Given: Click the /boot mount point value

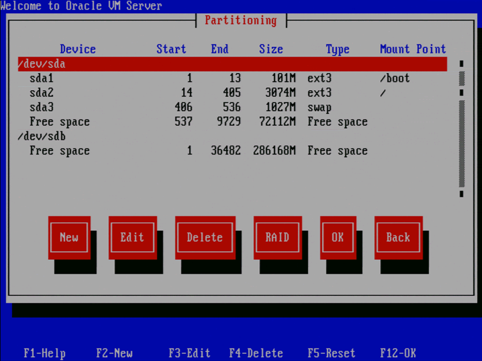Looking at the screenshot, I should [395, 78].
